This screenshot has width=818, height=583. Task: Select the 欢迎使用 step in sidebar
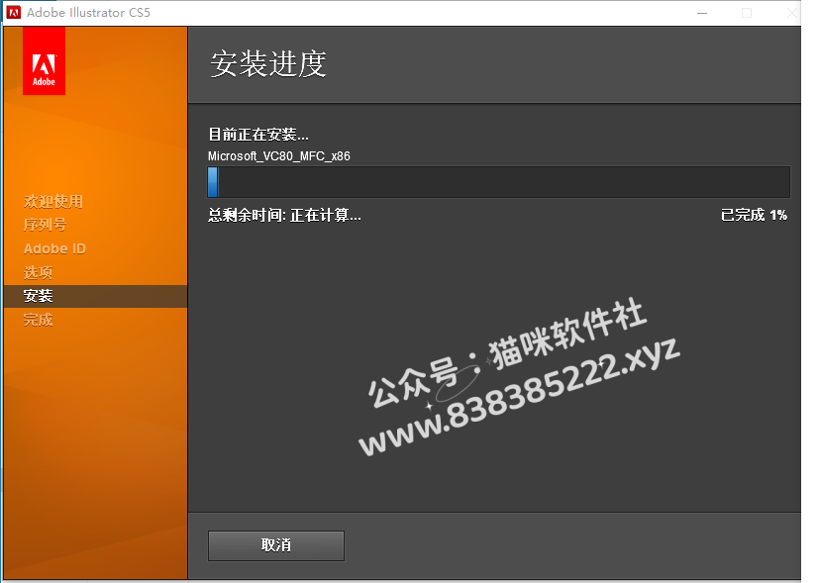pos(53,201)
